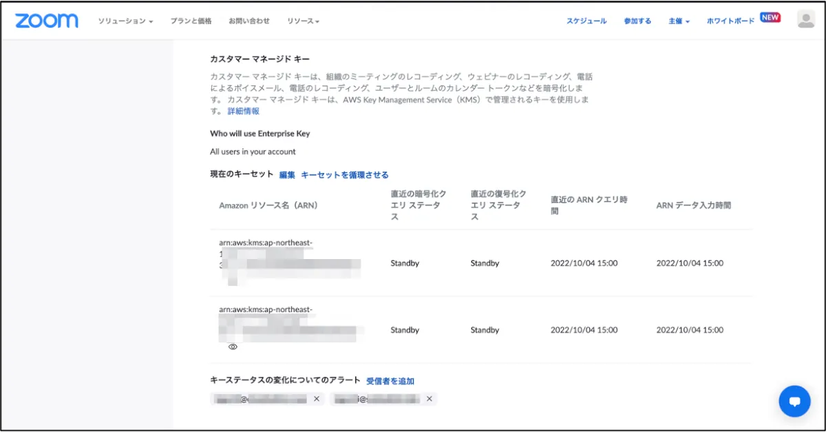The height and width of the screenshot is (432, 826).
Task: Open the 詳細情報 link
Action: (x=244, y=111)
